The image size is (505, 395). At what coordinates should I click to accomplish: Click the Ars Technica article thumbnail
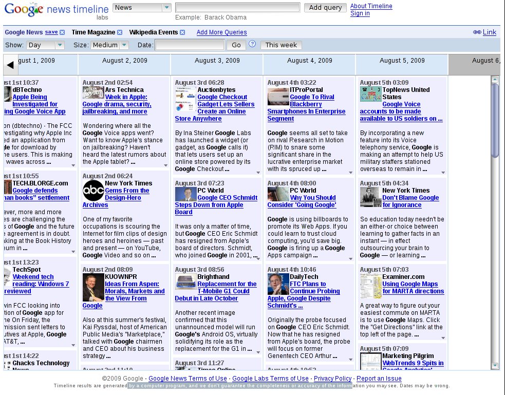pyautogui.click(x=93, y=92)
